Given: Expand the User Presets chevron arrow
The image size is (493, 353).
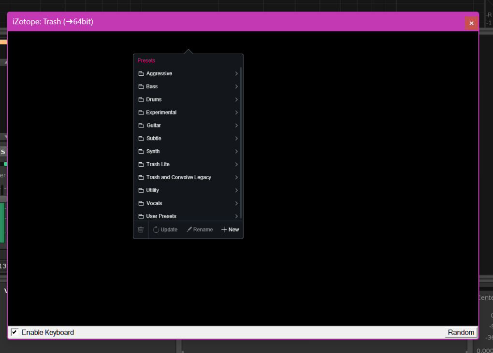Looking at the screenshot, I should point(236,216).
